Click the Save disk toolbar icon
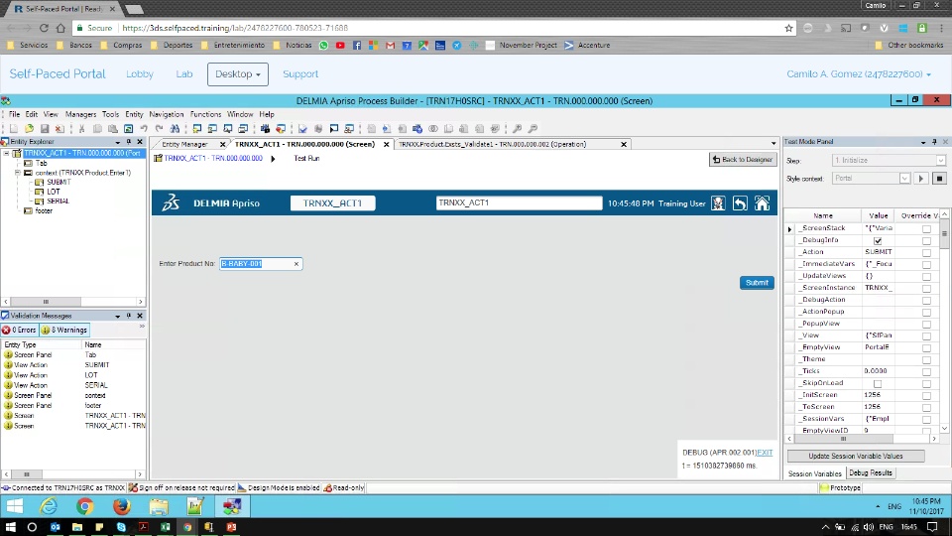 [x=45, y=129]
